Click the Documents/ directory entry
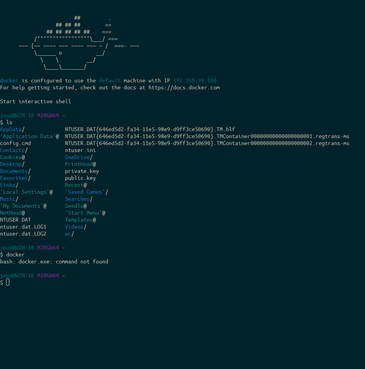 pyautogui.click(x=15, y=171)
